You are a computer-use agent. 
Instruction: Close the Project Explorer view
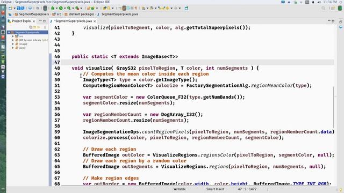pos(34,21)
